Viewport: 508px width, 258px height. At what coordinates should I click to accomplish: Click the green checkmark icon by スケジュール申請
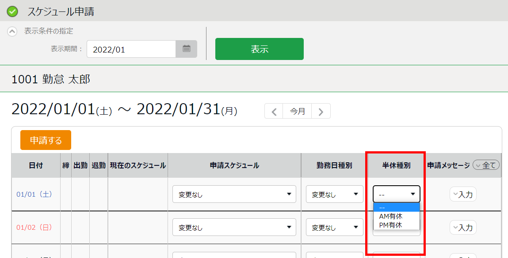pyautogui.click(x=13, y=11)
